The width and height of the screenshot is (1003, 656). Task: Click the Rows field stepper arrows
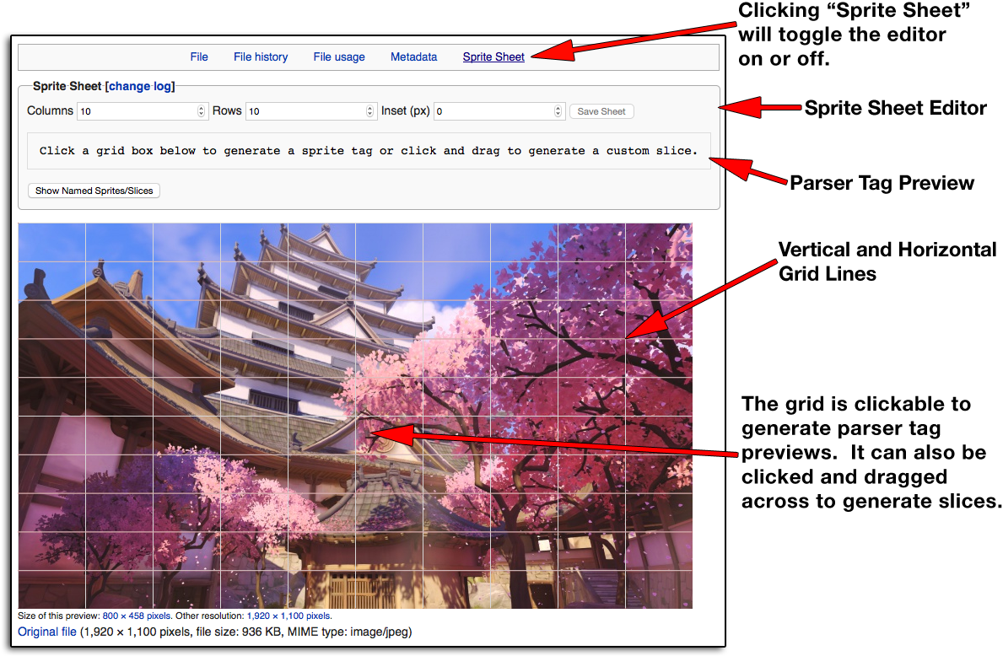pos(370,111)
